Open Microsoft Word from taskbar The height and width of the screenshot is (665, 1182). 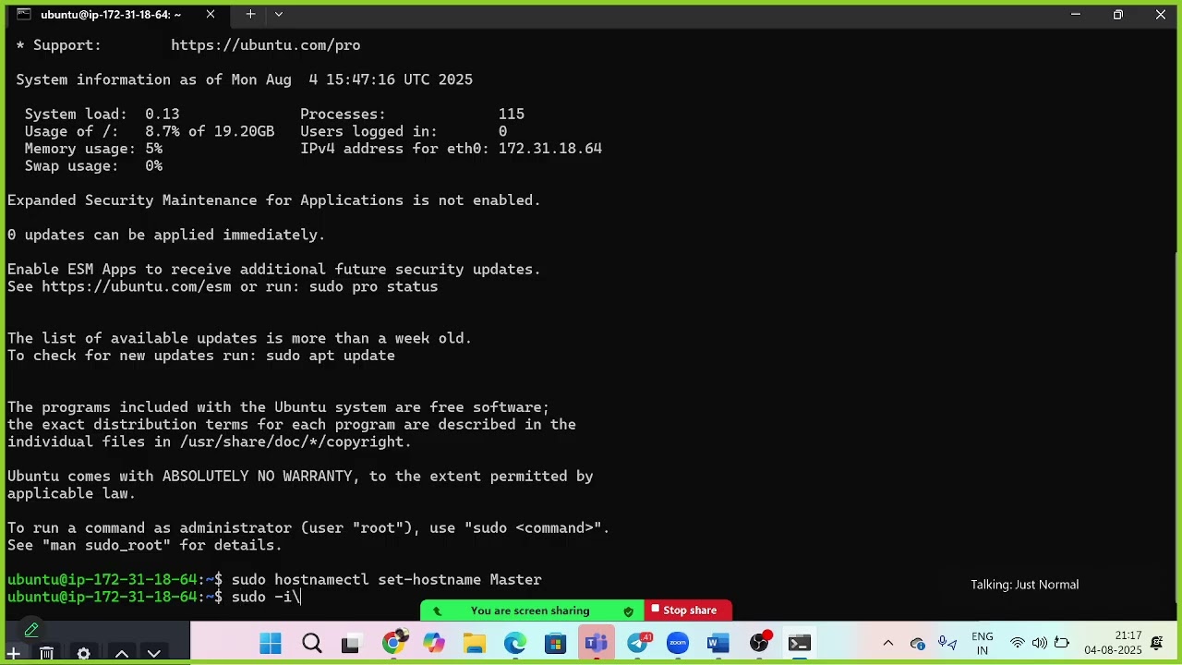click(718, 643)
